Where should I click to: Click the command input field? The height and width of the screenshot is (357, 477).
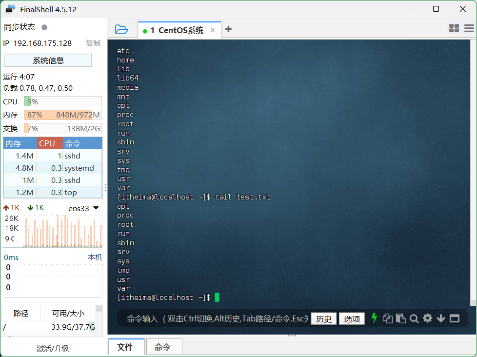click(x=218, y=318)
